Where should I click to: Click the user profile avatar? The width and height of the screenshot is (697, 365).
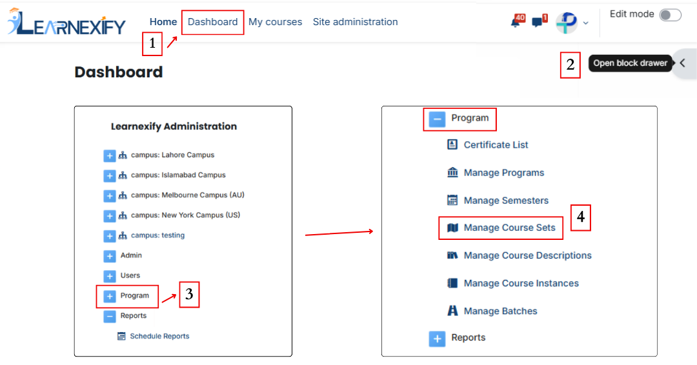point(567,23)
